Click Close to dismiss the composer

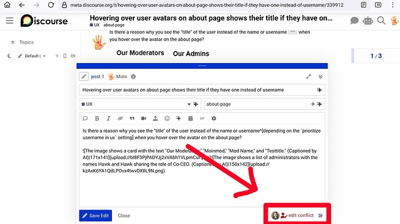[123, 215]
